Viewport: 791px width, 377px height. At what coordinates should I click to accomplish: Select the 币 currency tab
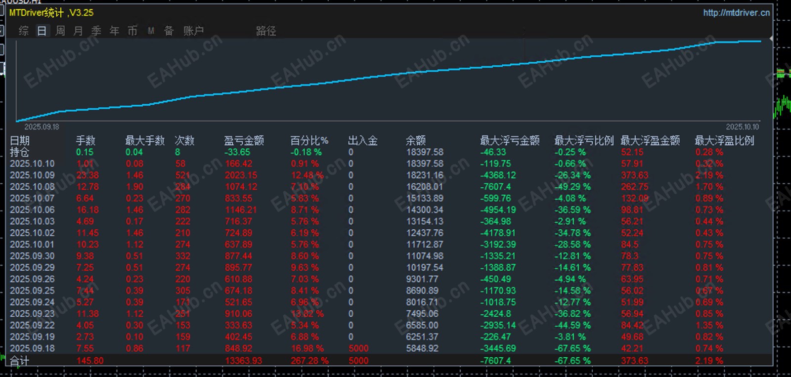132,31
